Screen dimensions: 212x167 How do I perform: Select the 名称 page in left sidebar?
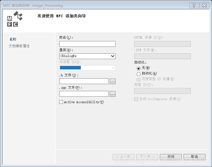(13, 39)
